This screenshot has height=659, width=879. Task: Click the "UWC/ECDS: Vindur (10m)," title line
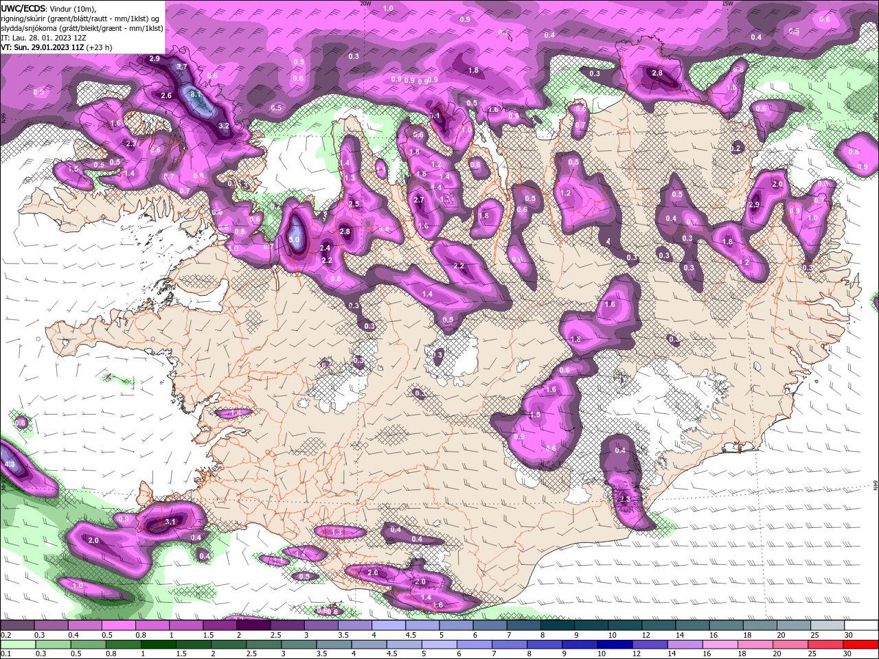click(x=48, y=8)
